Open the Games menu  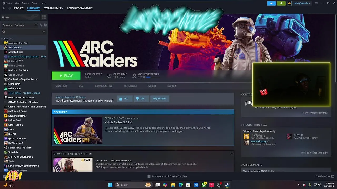35,3
